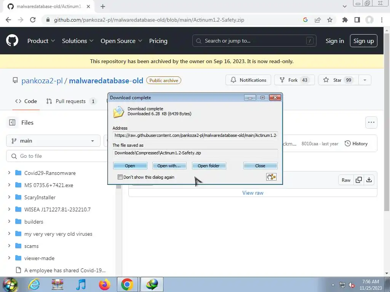Open the viewer-made folder
The image size is (390, 292).
[x=39, y=258]
